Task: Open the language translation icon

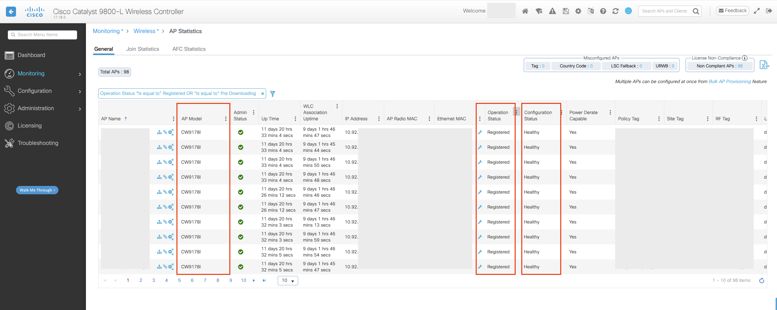Action: (590, 11)
